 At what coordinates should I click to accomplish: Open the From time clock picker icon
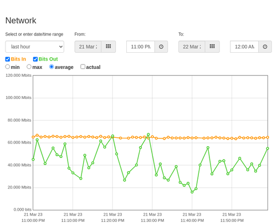[161, 47]
